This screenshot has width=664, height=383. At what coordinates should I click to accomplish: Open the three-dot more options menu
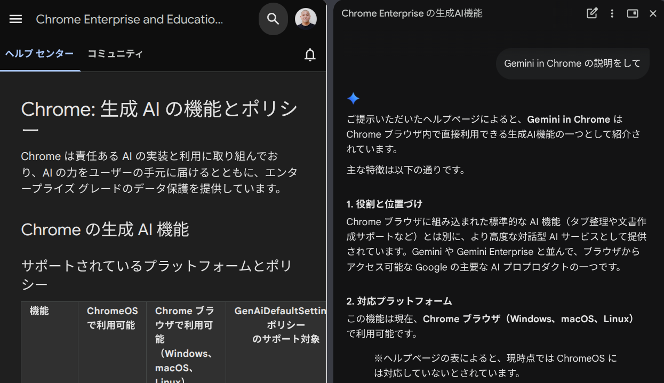[612, 13]
